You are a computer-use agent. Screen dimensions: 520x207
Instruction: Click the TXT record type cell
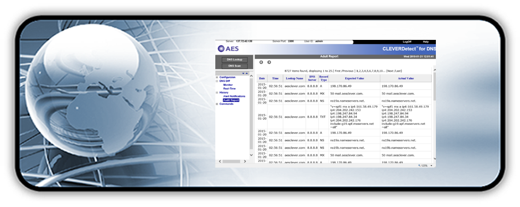[323, 117]
